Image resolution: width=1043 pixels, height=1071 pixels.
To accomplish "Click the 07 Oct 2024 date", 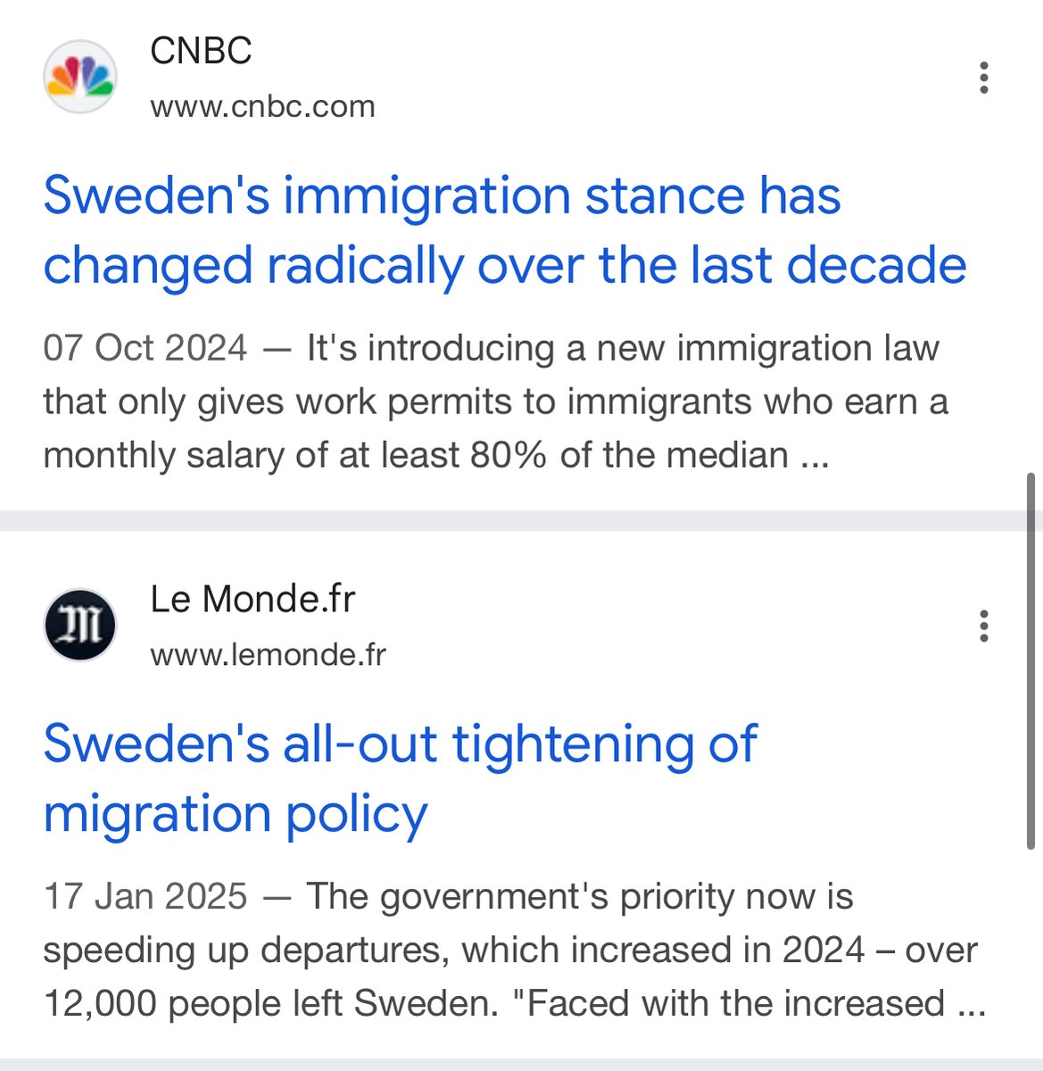I will 145,347.
